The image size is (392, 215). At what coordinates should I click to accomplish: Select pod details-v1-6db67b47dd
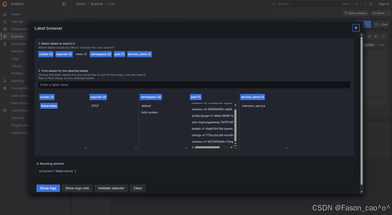[212, 129]
